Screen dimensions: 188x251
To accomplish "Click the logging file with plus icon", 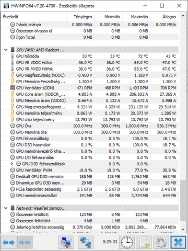I will (144, 242).
